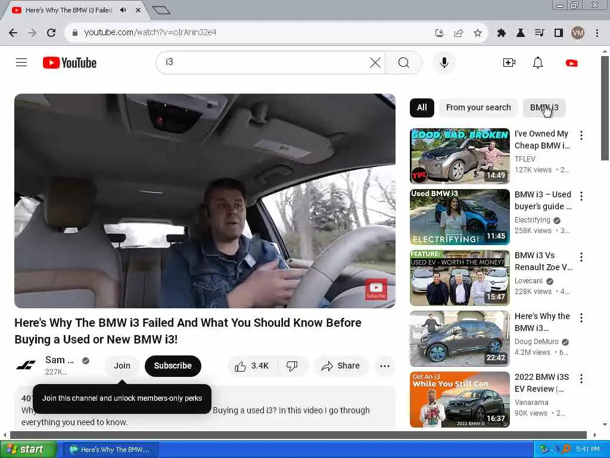
Task: Open Sam channel avatar logo
Action: (x=26, y=366)
